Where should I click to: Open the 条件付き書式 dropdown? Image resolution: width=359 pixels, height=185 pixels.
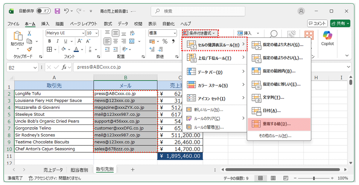(200, 33)
